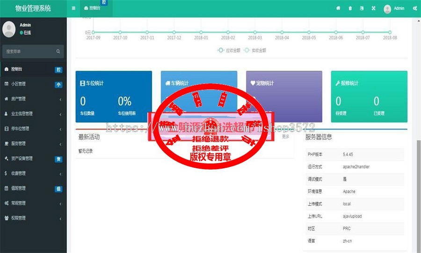The width and height of the screenshot is (421, 253).
Task: Select 资产设备管理 in the sidebar
Action: (x=33, y=159)
